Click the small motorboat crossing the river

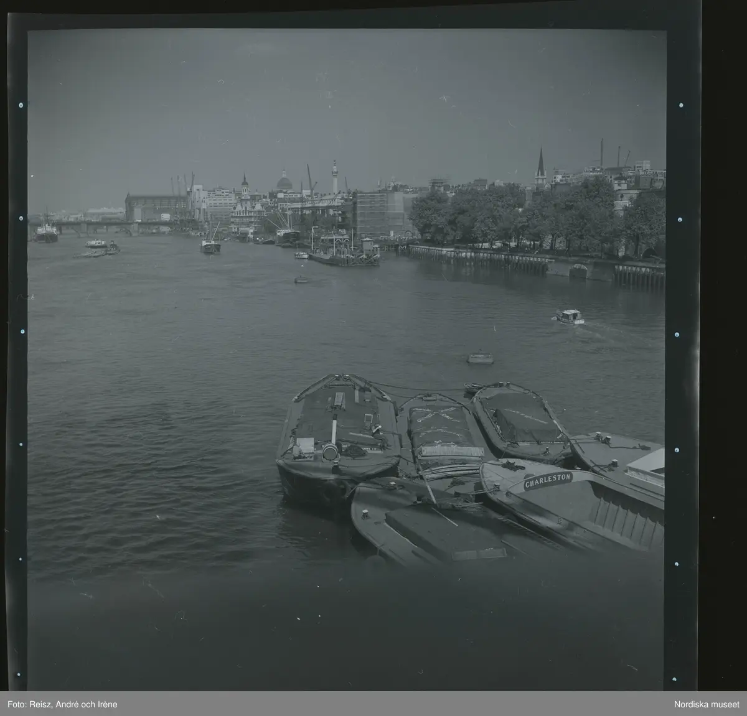[570, 317]
